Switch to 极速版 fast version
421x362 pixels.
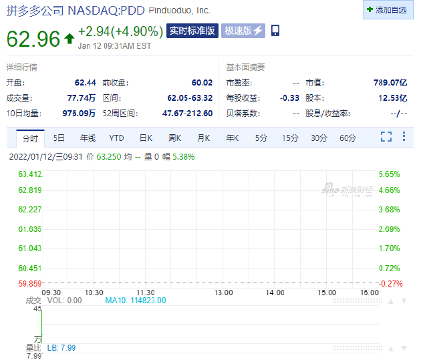243,31
